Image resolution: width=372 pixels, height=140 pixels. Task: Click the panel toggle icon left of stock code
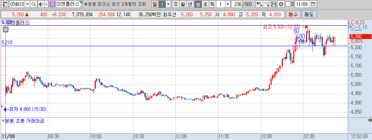tap(5, 4)
